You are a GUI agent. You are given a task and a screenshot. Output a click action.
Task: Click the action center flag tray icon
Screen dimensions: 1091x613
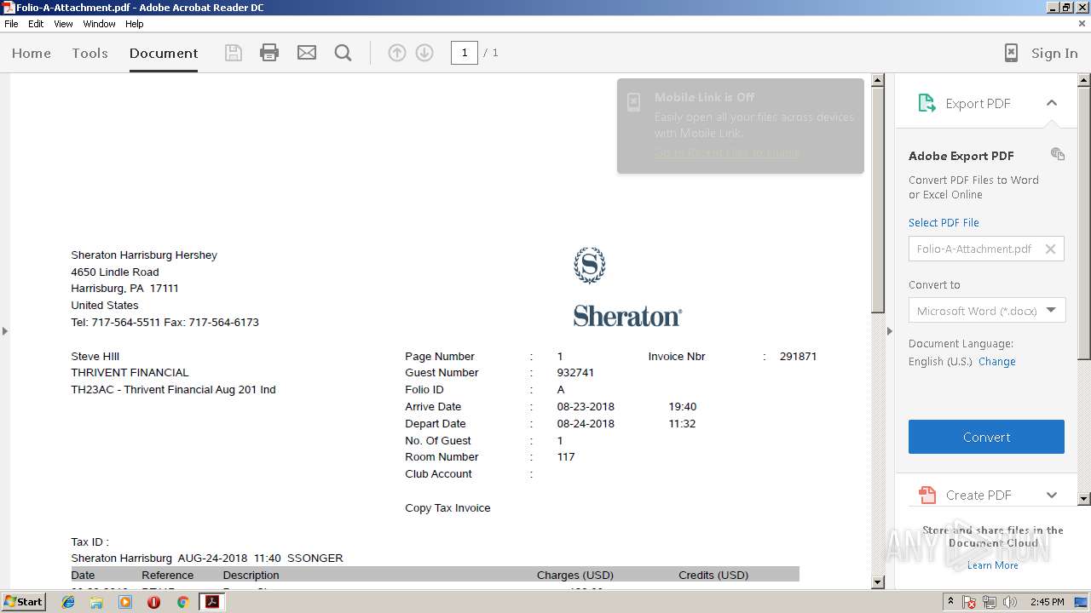[970, 602]
